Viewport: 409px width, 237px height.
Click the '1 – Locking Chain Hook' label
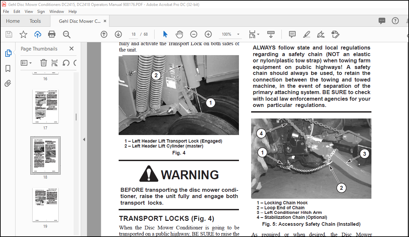tap(282, 203)
